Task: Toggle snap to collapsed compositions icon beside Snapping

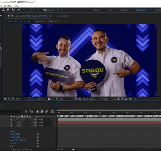Action: [x=58, y=10]
